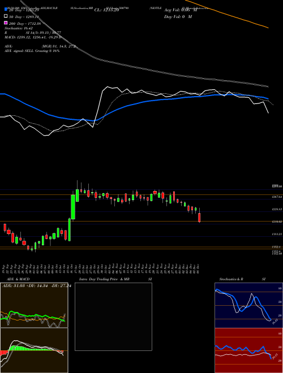Viewport: 283px width, 373px height.
Task: Select the 'Day Vol: 0 M' label
Action: (x=178, y=16)
